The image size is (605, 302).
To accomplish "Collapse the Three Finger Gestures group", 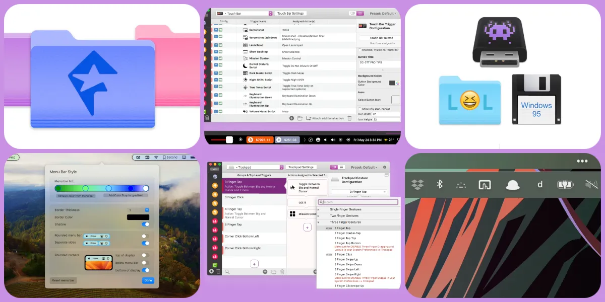I will pyautogui.click(x=319, y=222).
